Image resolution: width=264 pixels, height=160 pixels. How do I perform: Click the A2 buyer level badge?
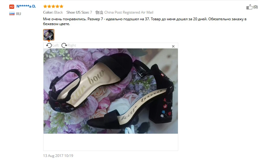[11, 7]
